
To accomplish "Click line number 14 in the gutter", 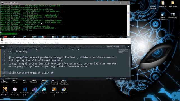I will 4,75.
